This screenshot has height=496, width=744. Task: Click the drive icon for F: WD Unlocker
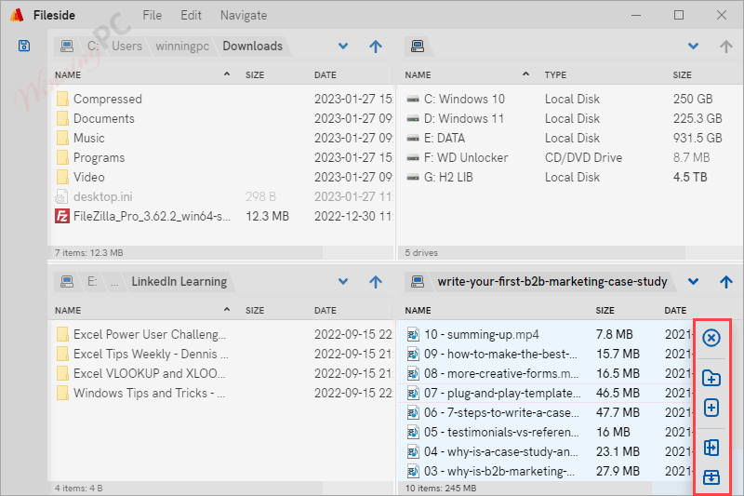pyautogui.click(x=413, y=157)
